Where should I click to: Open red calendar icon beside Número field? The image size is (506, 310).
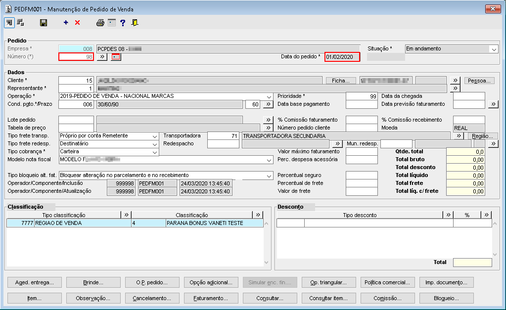pos(116,57)
